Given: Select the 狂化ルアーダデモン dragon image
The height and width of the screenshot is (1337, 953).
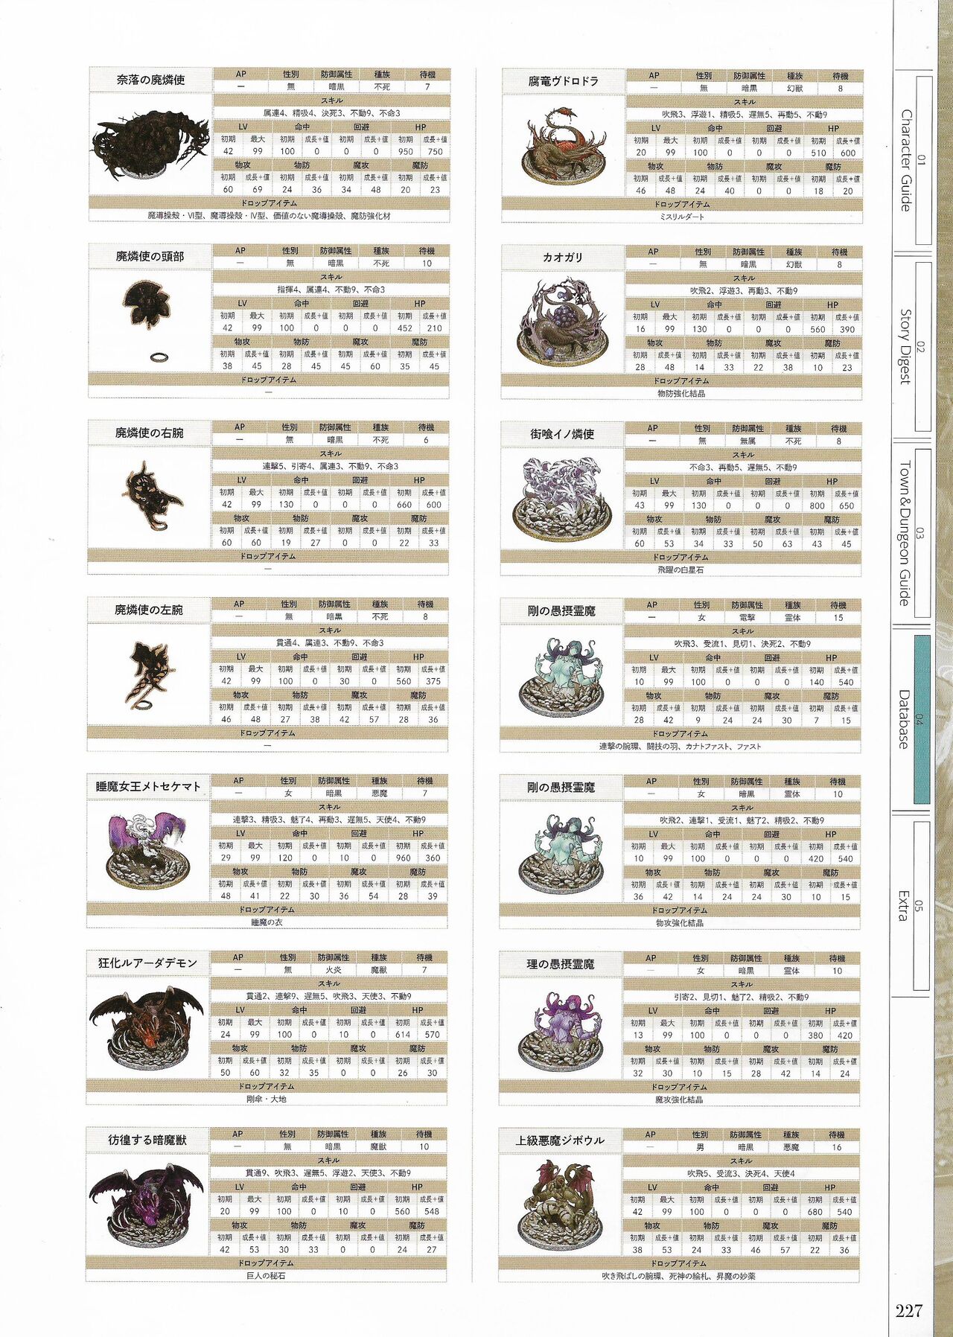Looking at the screenshot, I should click(147, 1028).
